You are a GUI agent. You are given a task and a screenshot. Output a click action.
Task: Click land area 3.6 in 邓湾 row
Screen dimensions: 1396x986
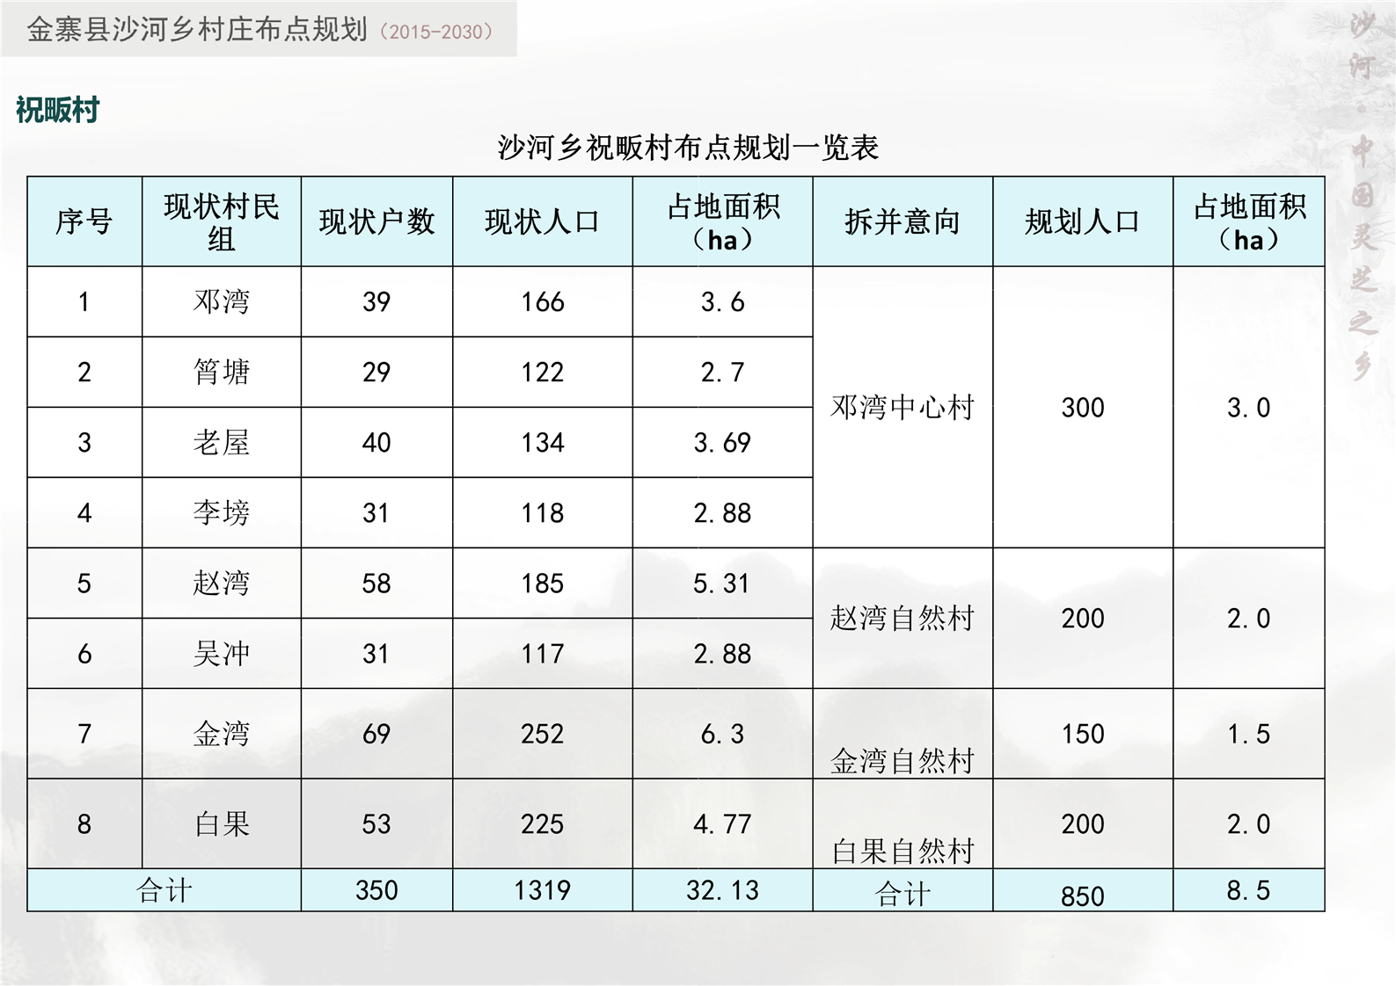722,302
